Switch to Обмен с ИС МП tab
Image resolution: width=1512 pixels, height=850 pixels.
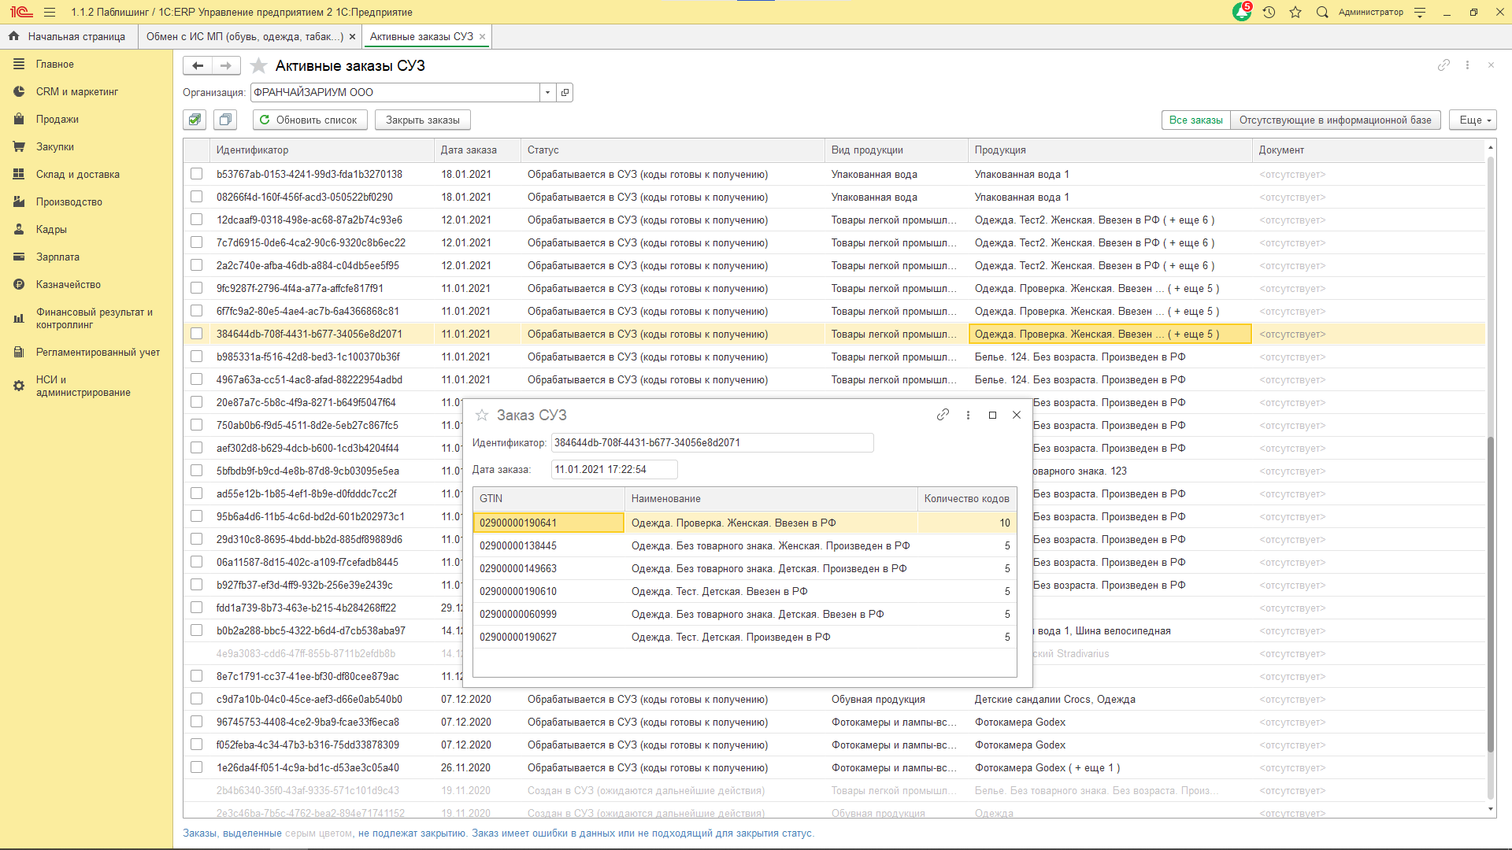point(244,36)
